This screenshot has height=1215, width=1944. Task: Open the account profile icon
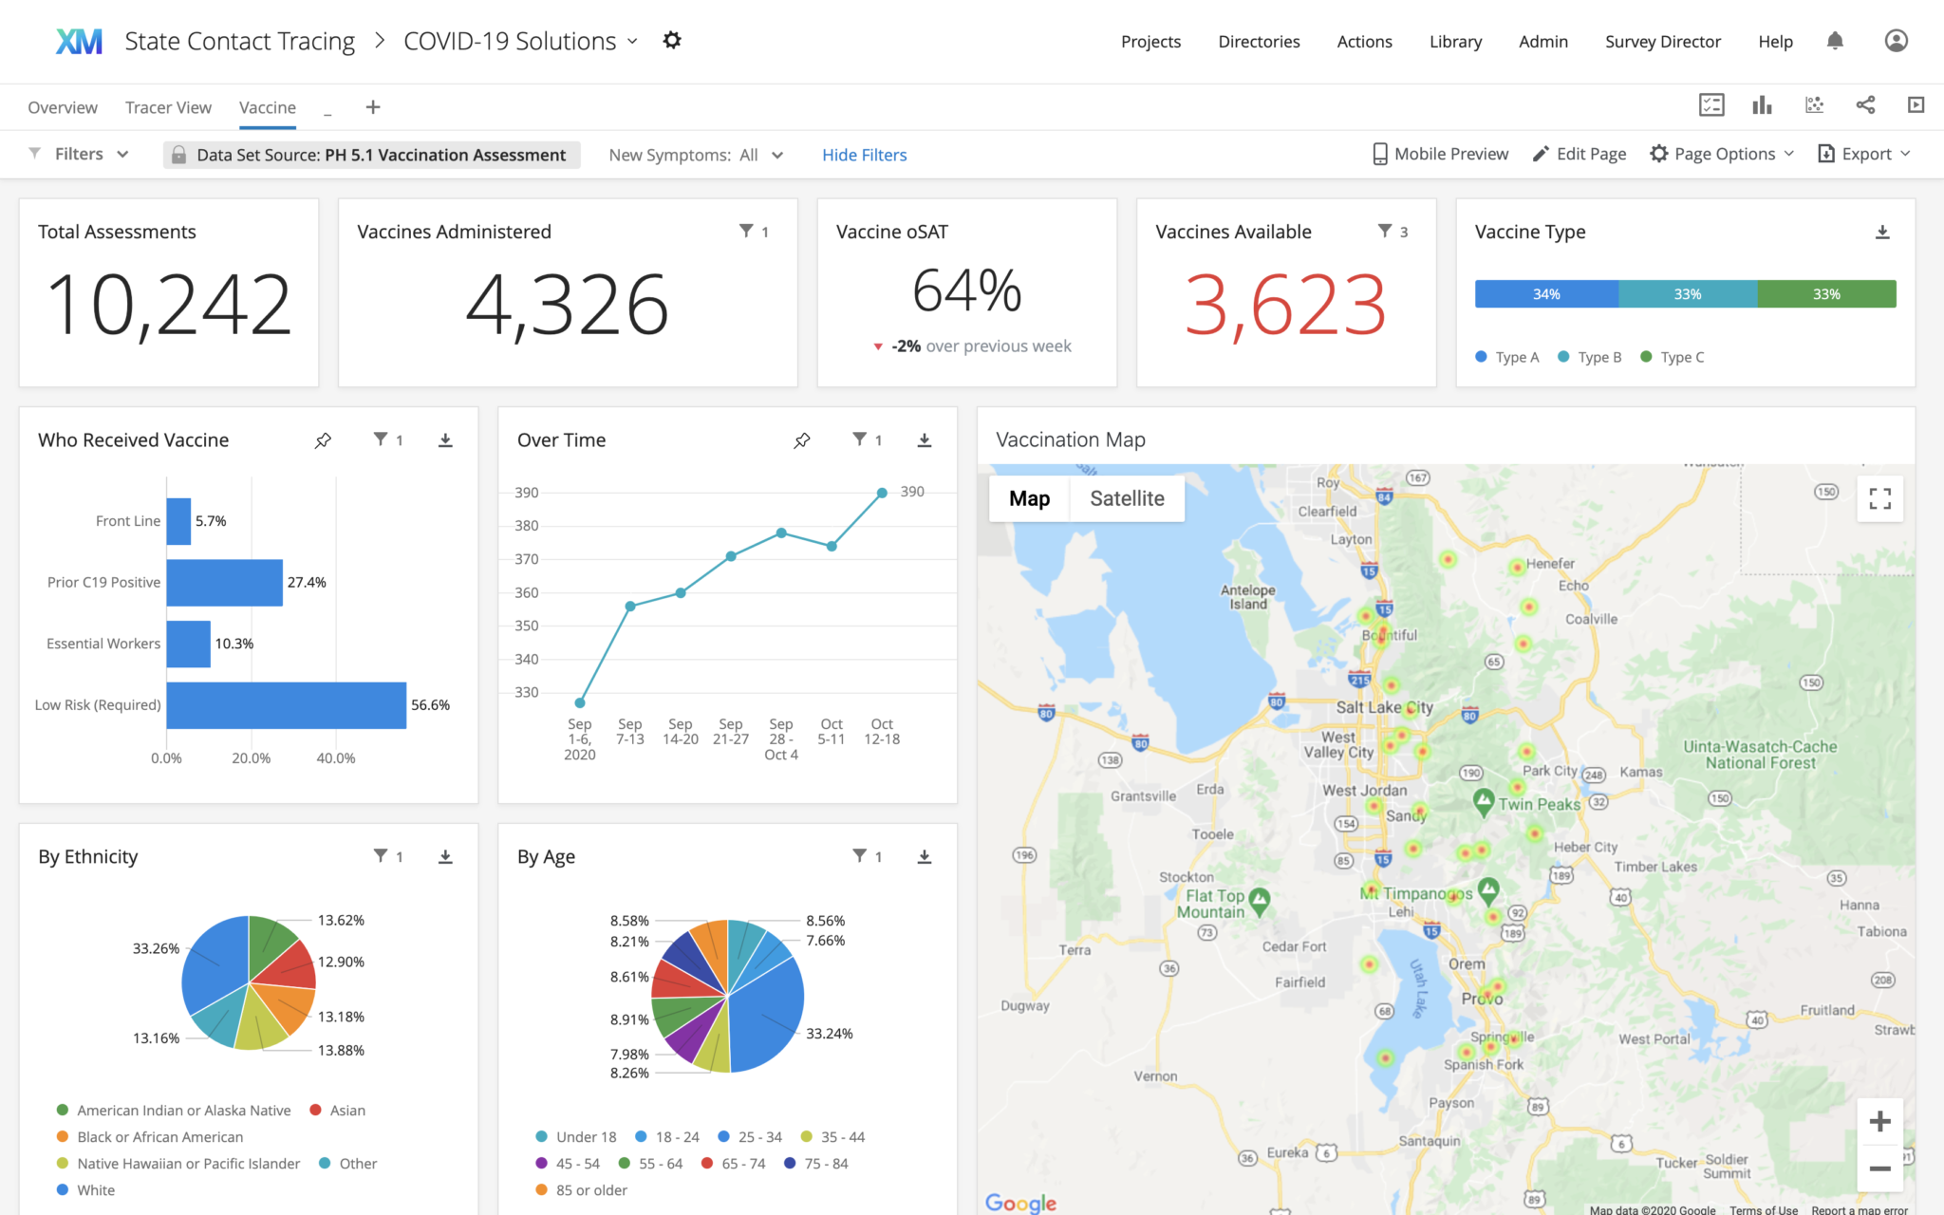(1896, 41)
